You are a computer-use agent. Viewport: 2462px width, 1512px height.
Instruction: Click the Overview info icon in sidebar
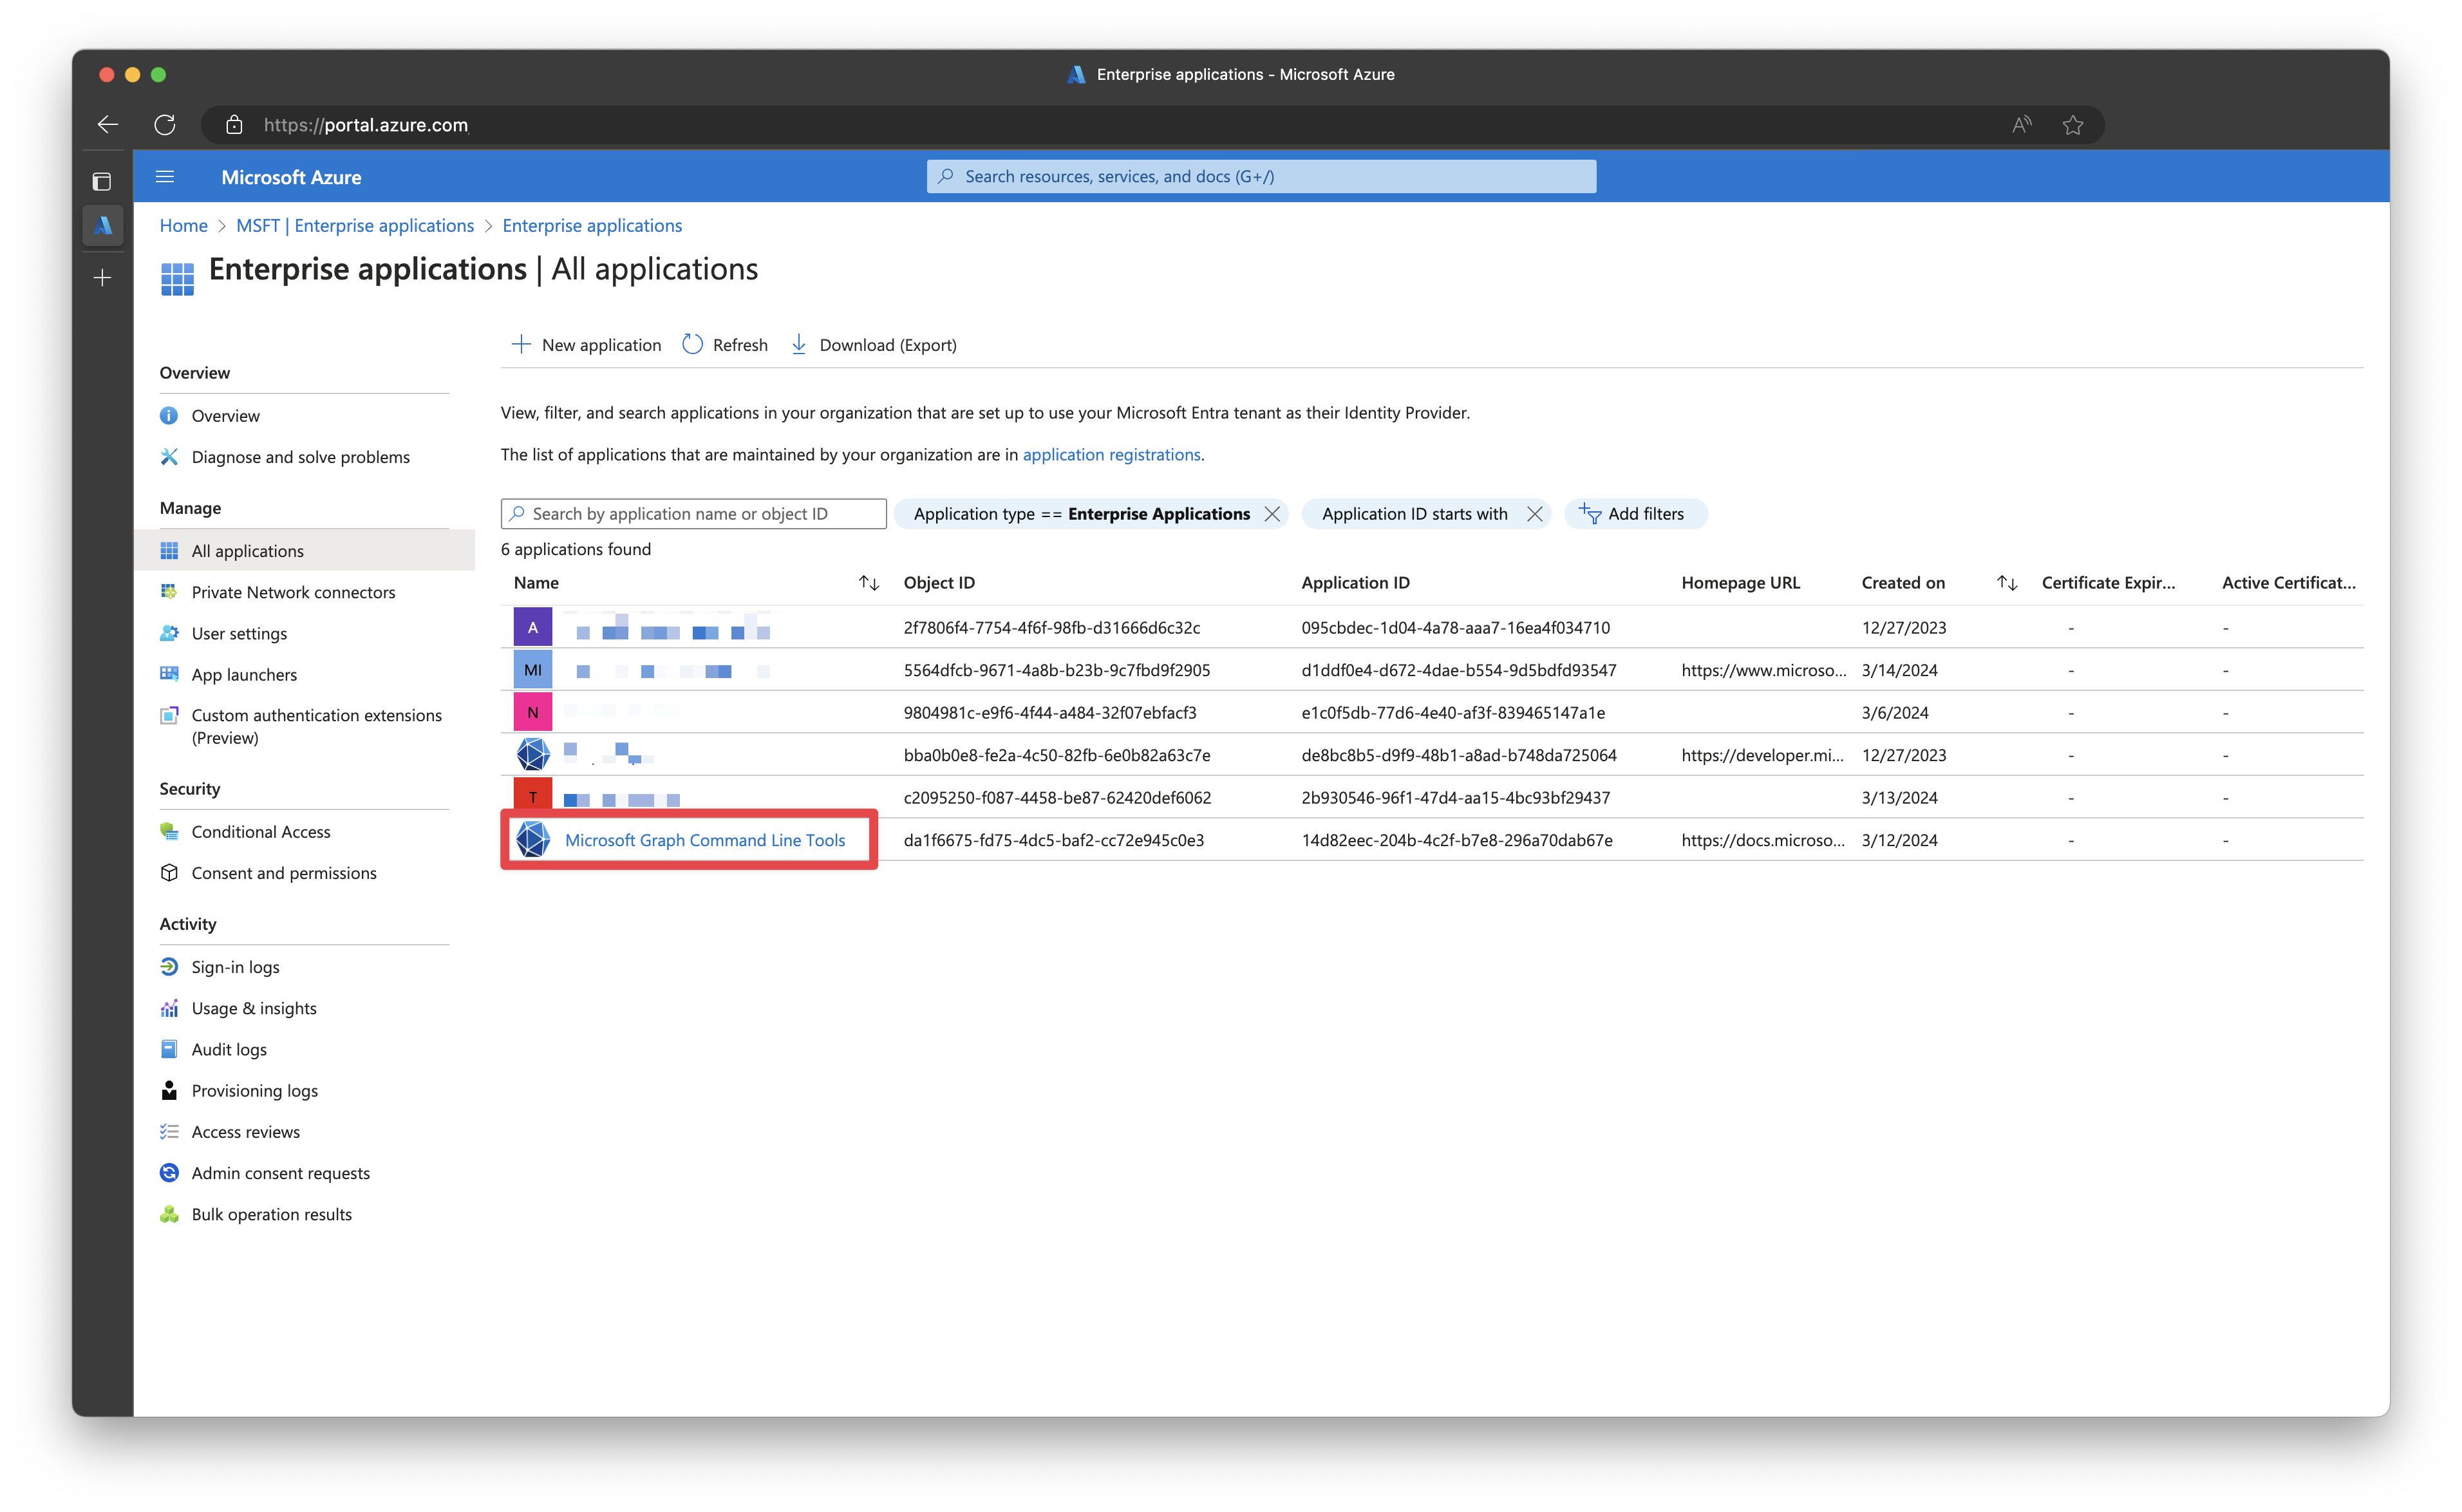tap(169, 415)
